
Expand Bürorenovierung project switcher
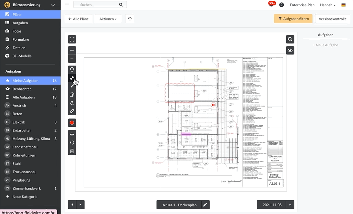point(52,5)
